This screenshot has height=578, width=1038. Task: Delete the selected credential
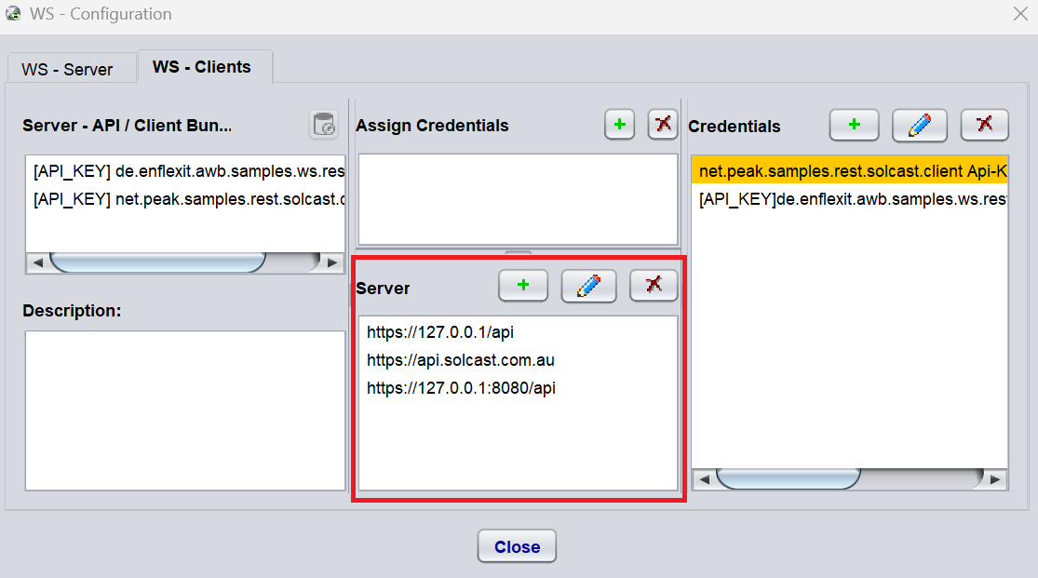984,125
